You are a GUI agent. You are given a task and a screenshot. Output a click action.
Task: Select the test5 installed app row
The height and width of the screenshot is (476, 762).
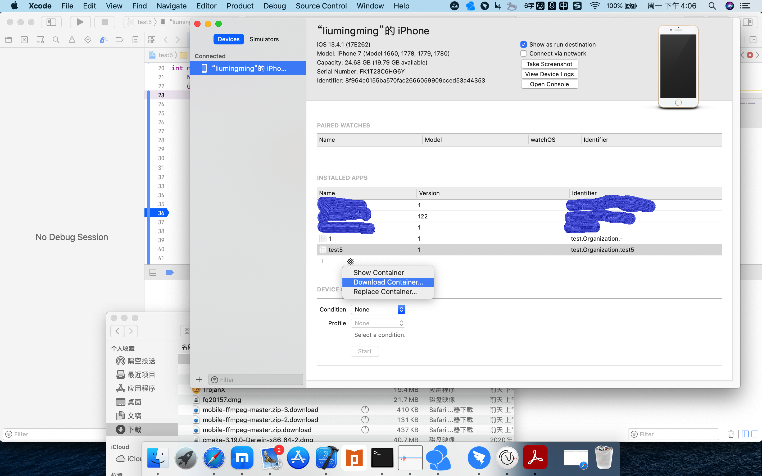pyautogui.click(x=519, y=250)
